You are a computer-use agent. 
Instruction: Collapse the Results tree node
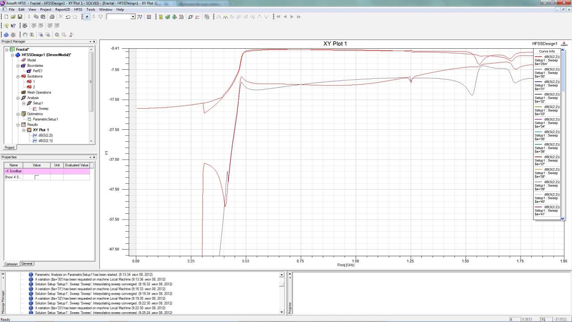pyautogui.click(x=18, y=125)
